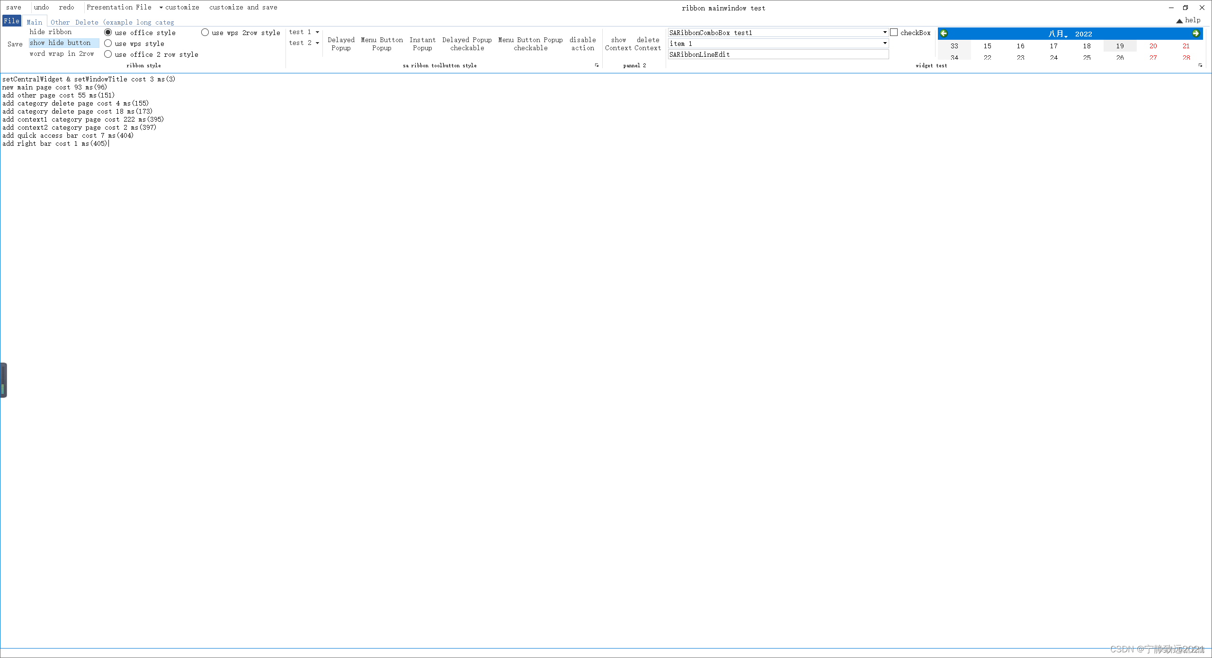1212x658 pixels.
Task: Click delete Context button
Action: coord(648,44)
